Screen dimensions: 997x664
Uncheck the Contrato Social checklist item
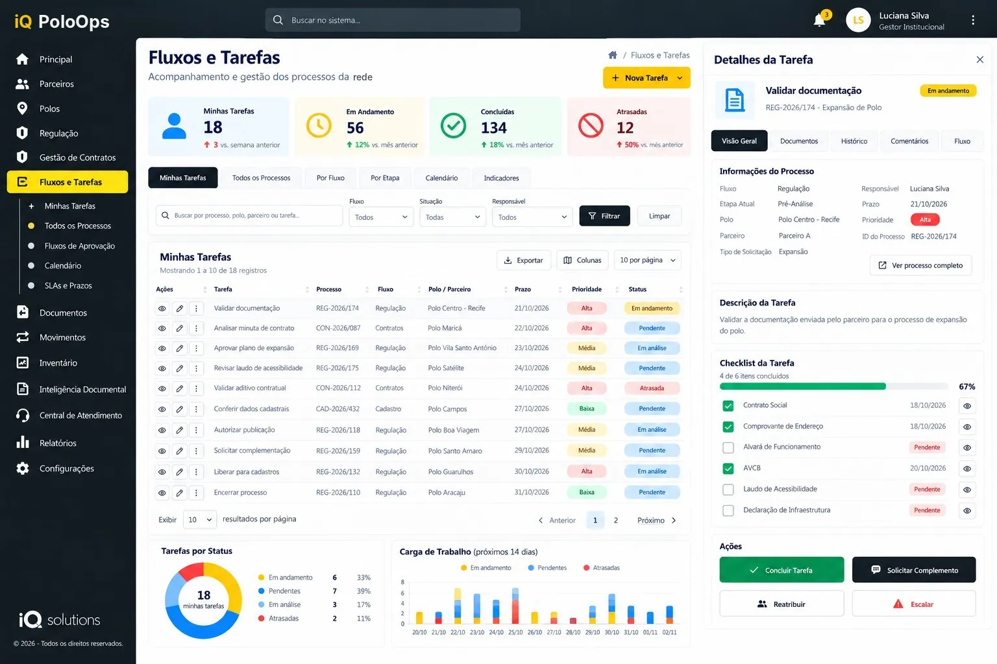728,405
